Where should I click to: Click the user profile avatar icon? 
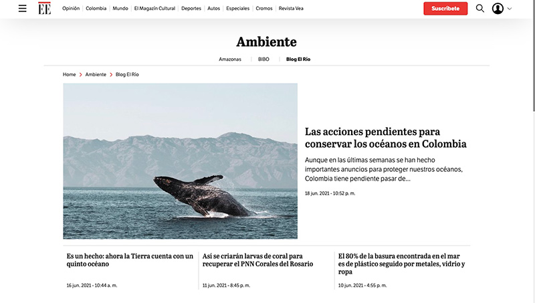point(498,9)
